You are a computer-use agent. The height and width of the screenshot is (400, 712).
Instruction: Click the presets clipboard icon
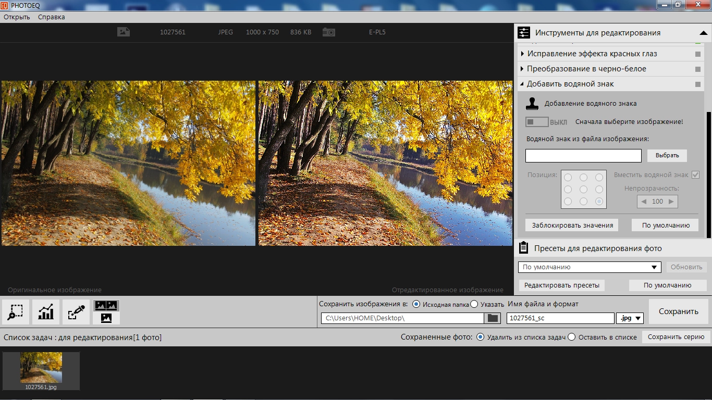(524, 248)
